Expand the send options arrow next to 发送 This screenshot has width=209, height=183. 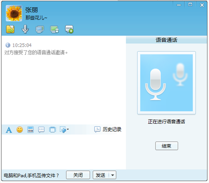(112, 175)
